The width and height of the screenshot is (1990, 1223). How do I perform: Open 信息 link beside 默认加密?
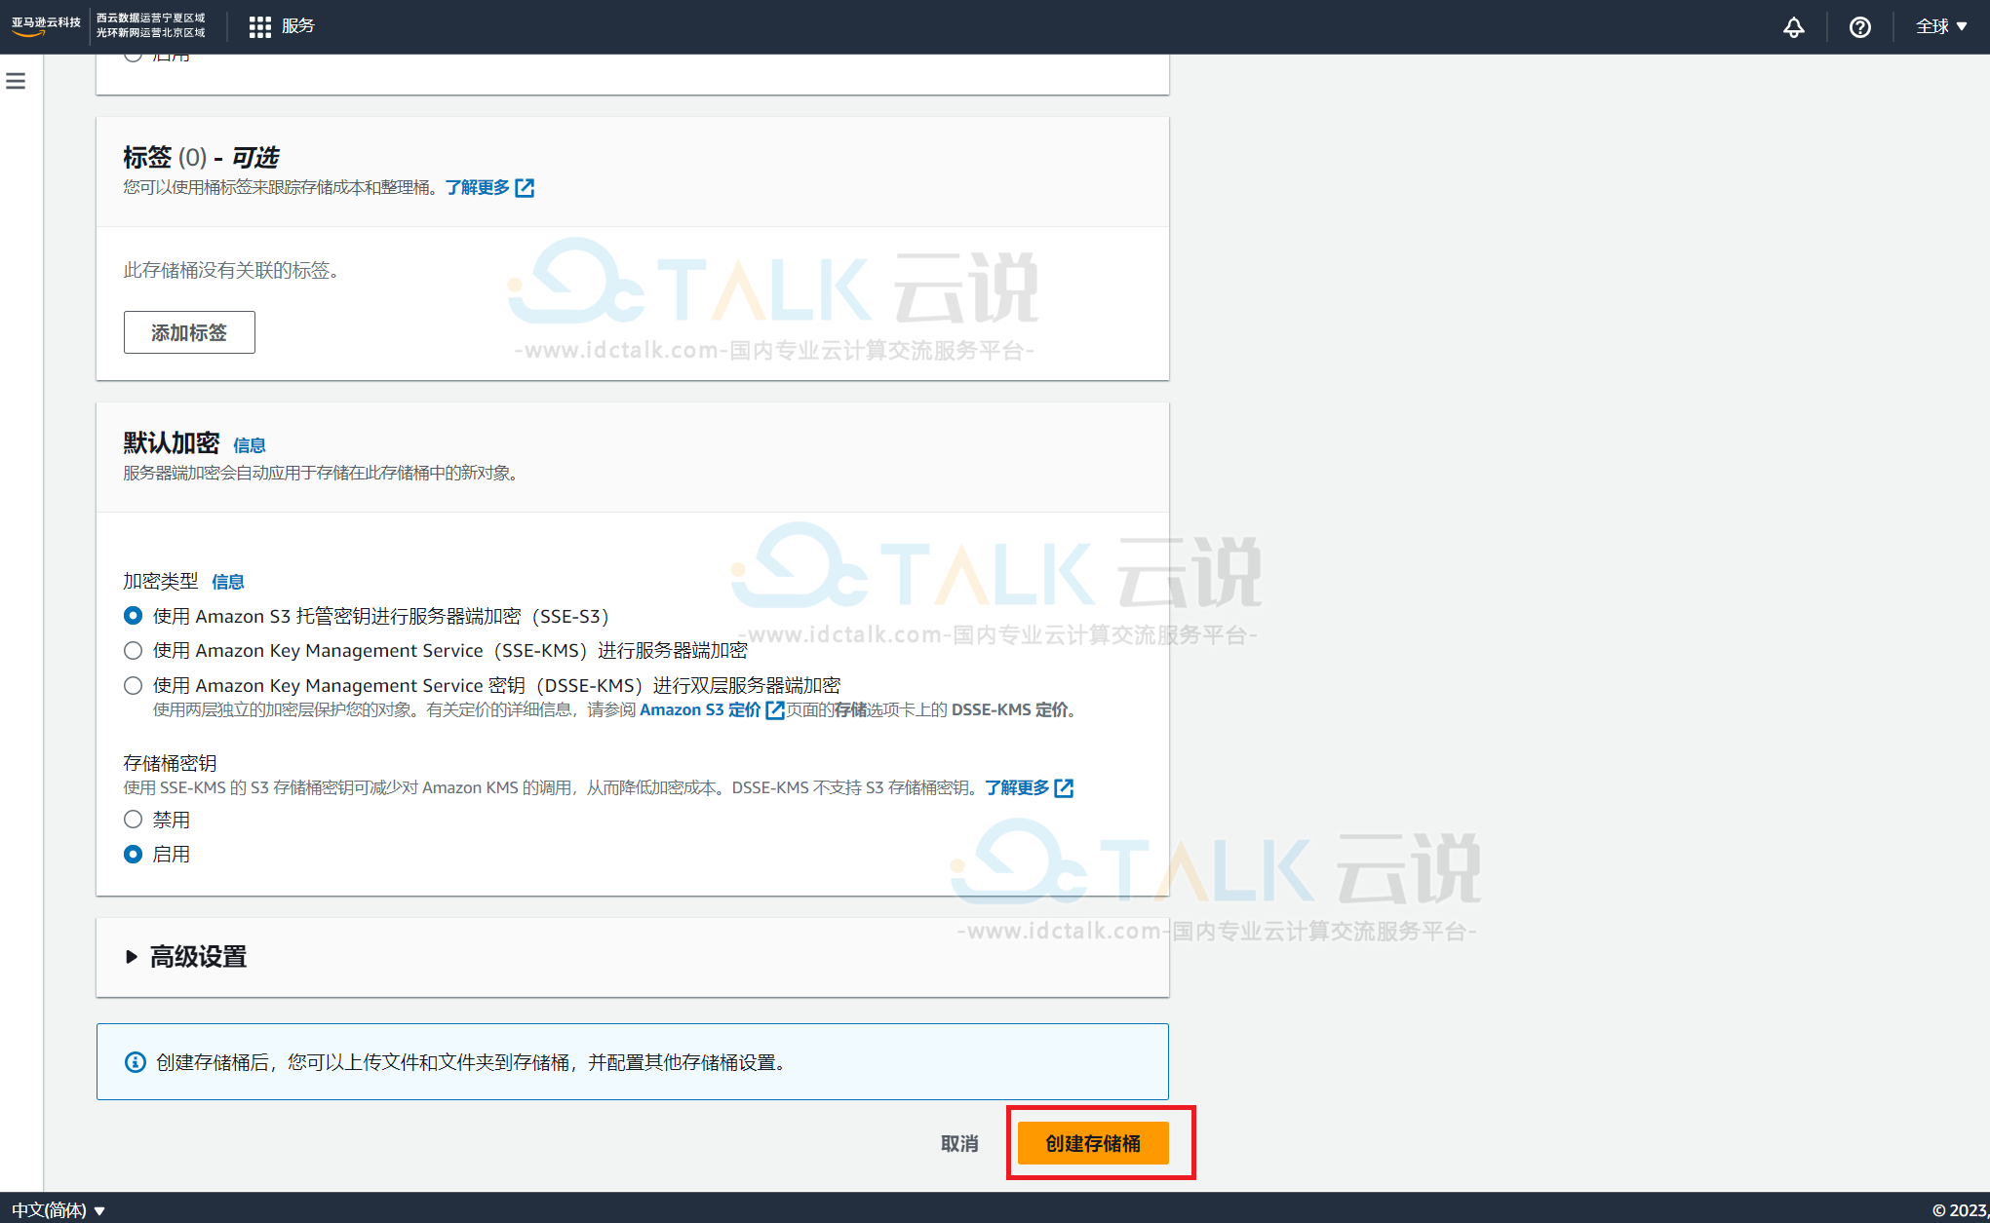point(250,445)
